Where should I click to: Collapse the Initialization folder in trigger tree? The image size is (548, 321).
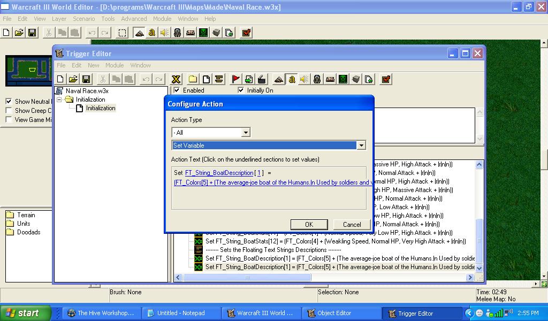59,100
